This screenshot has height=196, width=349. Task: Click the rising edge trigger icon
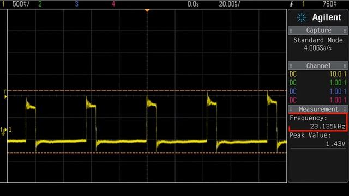[x=292, y=4]
